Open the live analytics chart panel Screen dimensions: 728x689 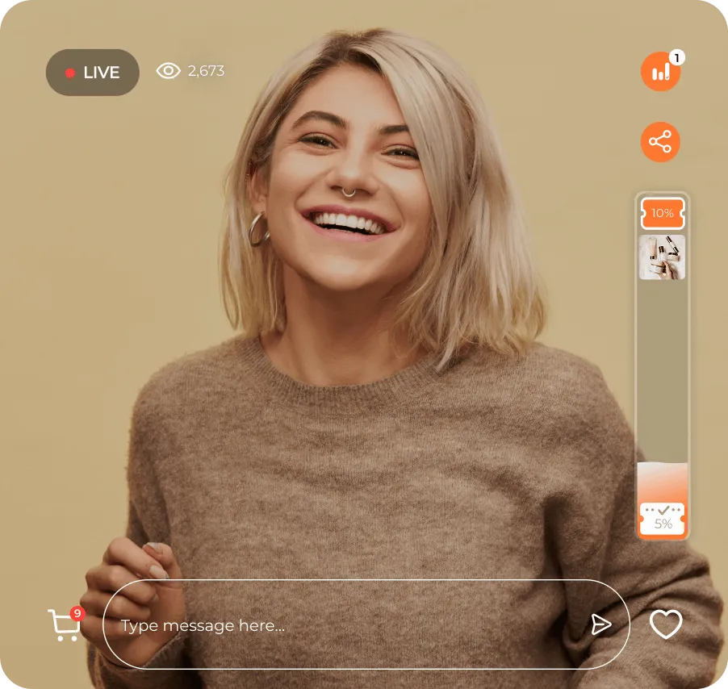(x=660, y=71)
